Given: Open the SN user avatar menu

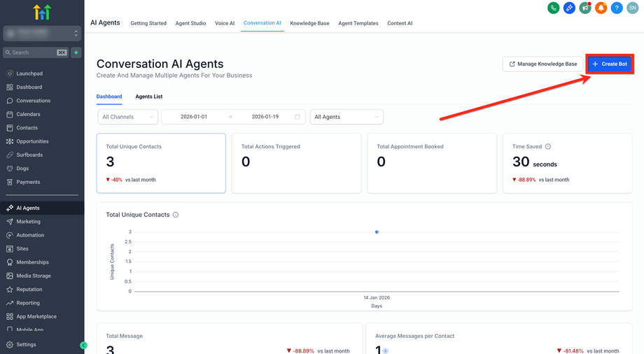Looking at the screenshot, I should 633,8.
